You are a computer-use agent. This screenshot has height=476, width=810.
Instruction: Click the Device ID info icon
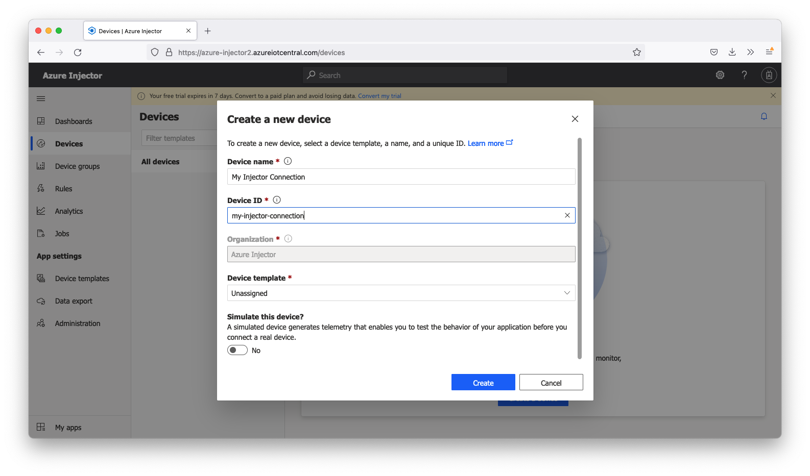click(277, 200)
